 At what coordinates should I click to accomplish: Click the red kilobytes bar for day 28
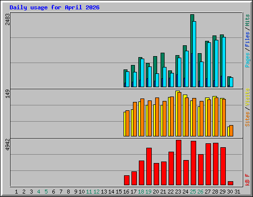point(215,164)
